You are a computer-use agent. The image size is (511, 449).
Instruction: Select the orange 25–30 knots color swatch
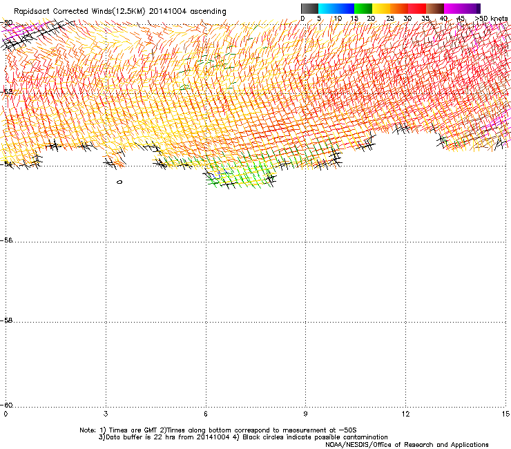click(x=399, y=8)
